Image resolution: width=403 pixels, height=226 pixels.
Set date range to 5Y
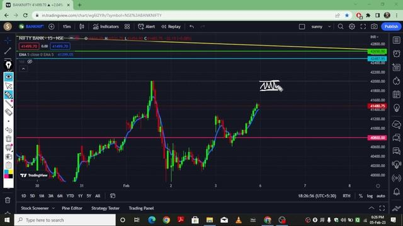[x=89, y=196]
